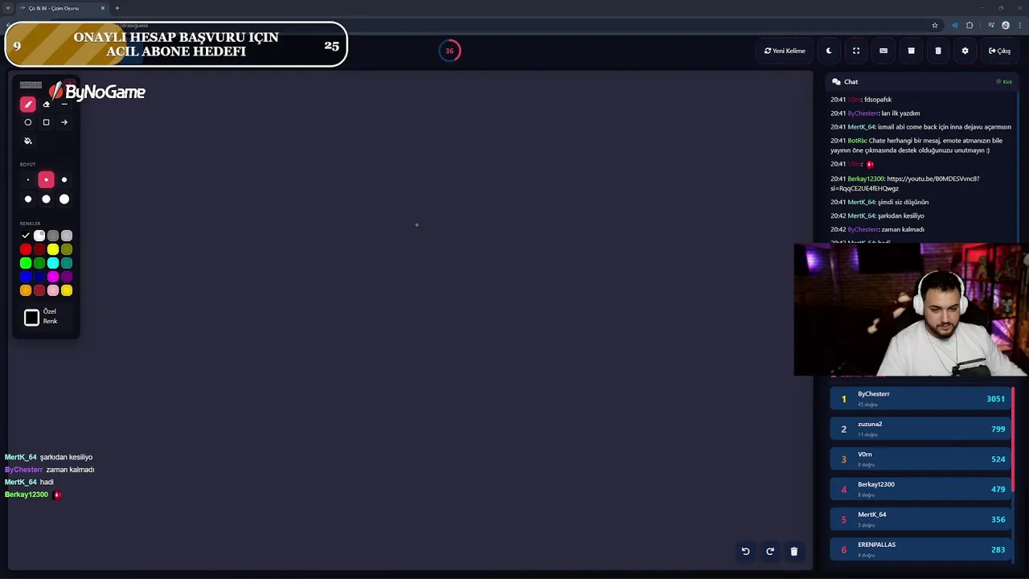
Task: Bookmark this page with the star icon
Action: point(935,25)
